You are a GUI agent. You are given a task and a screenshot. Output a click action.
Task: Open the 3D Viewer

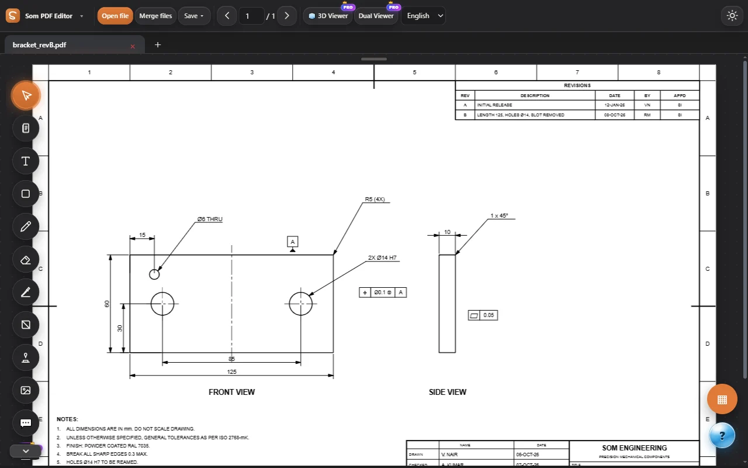click(328, 16)
